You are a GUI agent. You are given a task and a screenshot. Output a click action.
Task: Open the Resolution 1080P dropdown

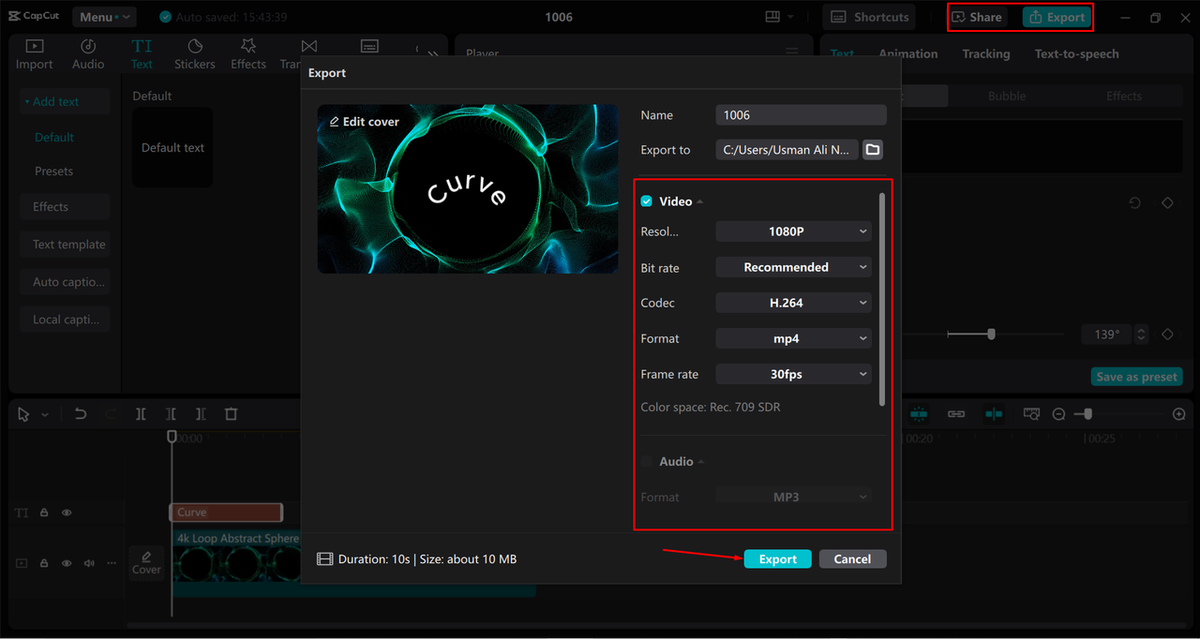(x=793, y=231)
